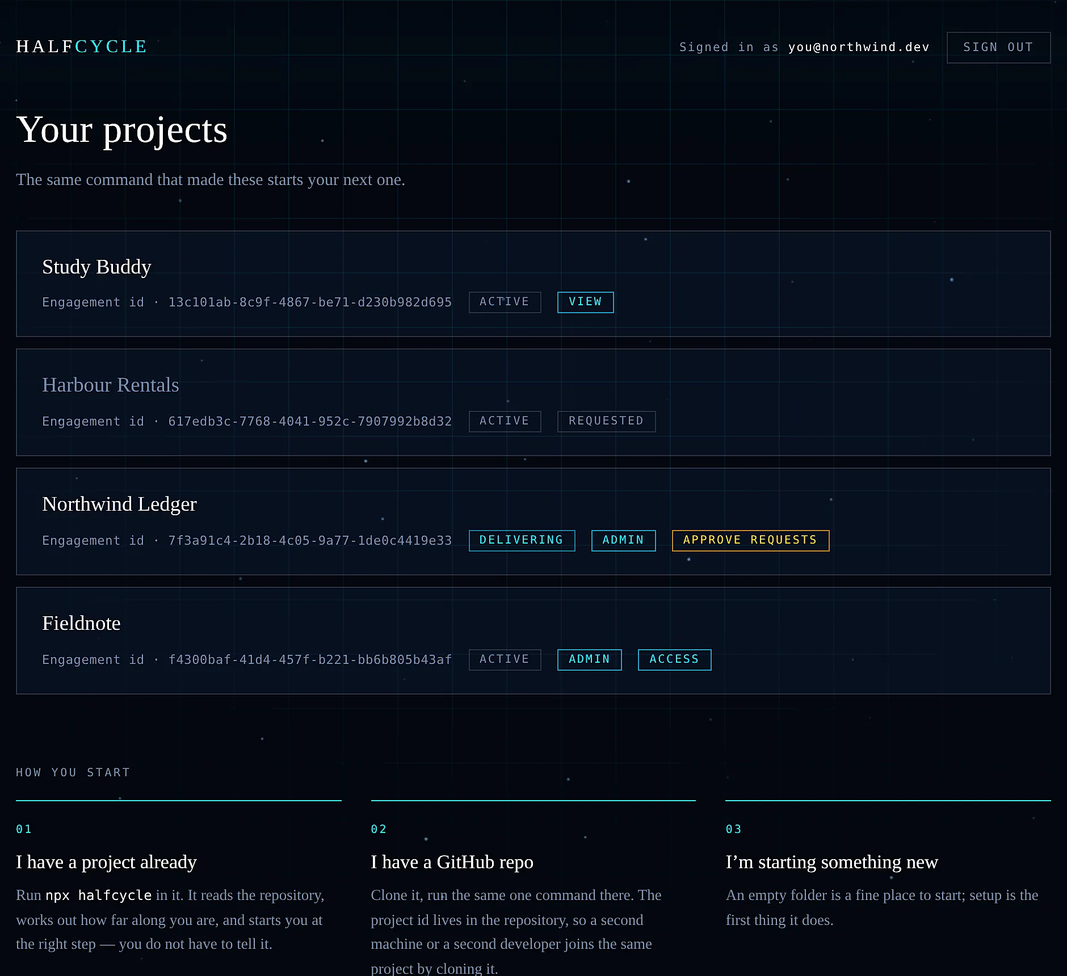
Task: Open the Study Buddy project title
Action: click(x=96, y=267)
